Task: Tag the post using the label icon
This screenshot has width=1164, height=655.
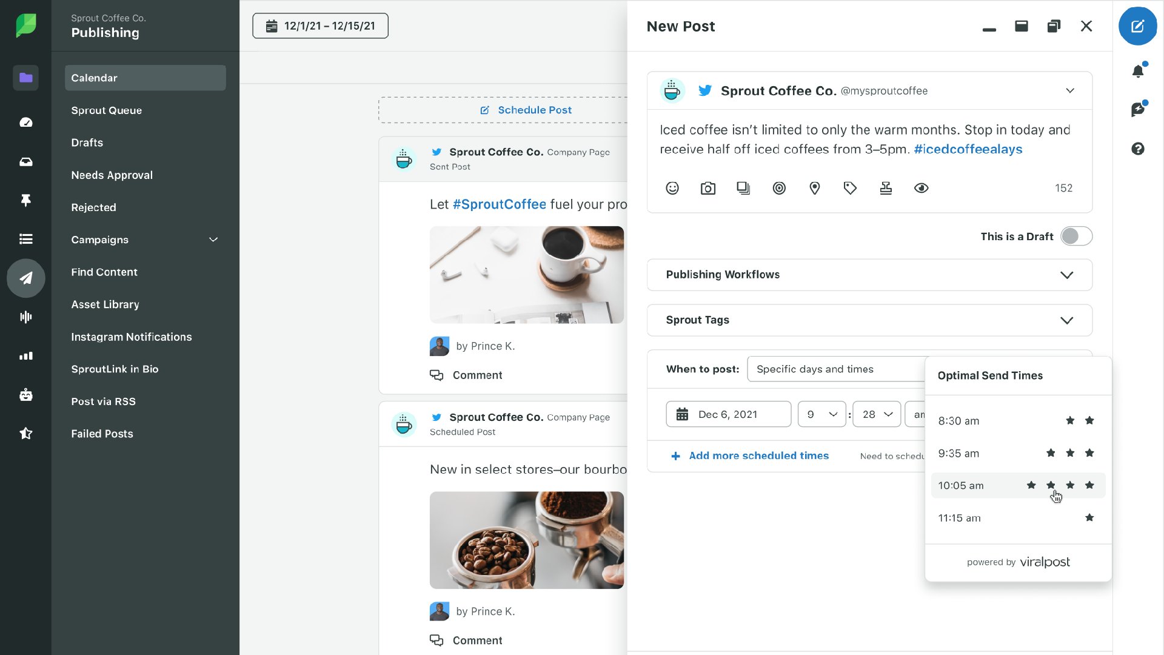Action: [x=850, y=188]
